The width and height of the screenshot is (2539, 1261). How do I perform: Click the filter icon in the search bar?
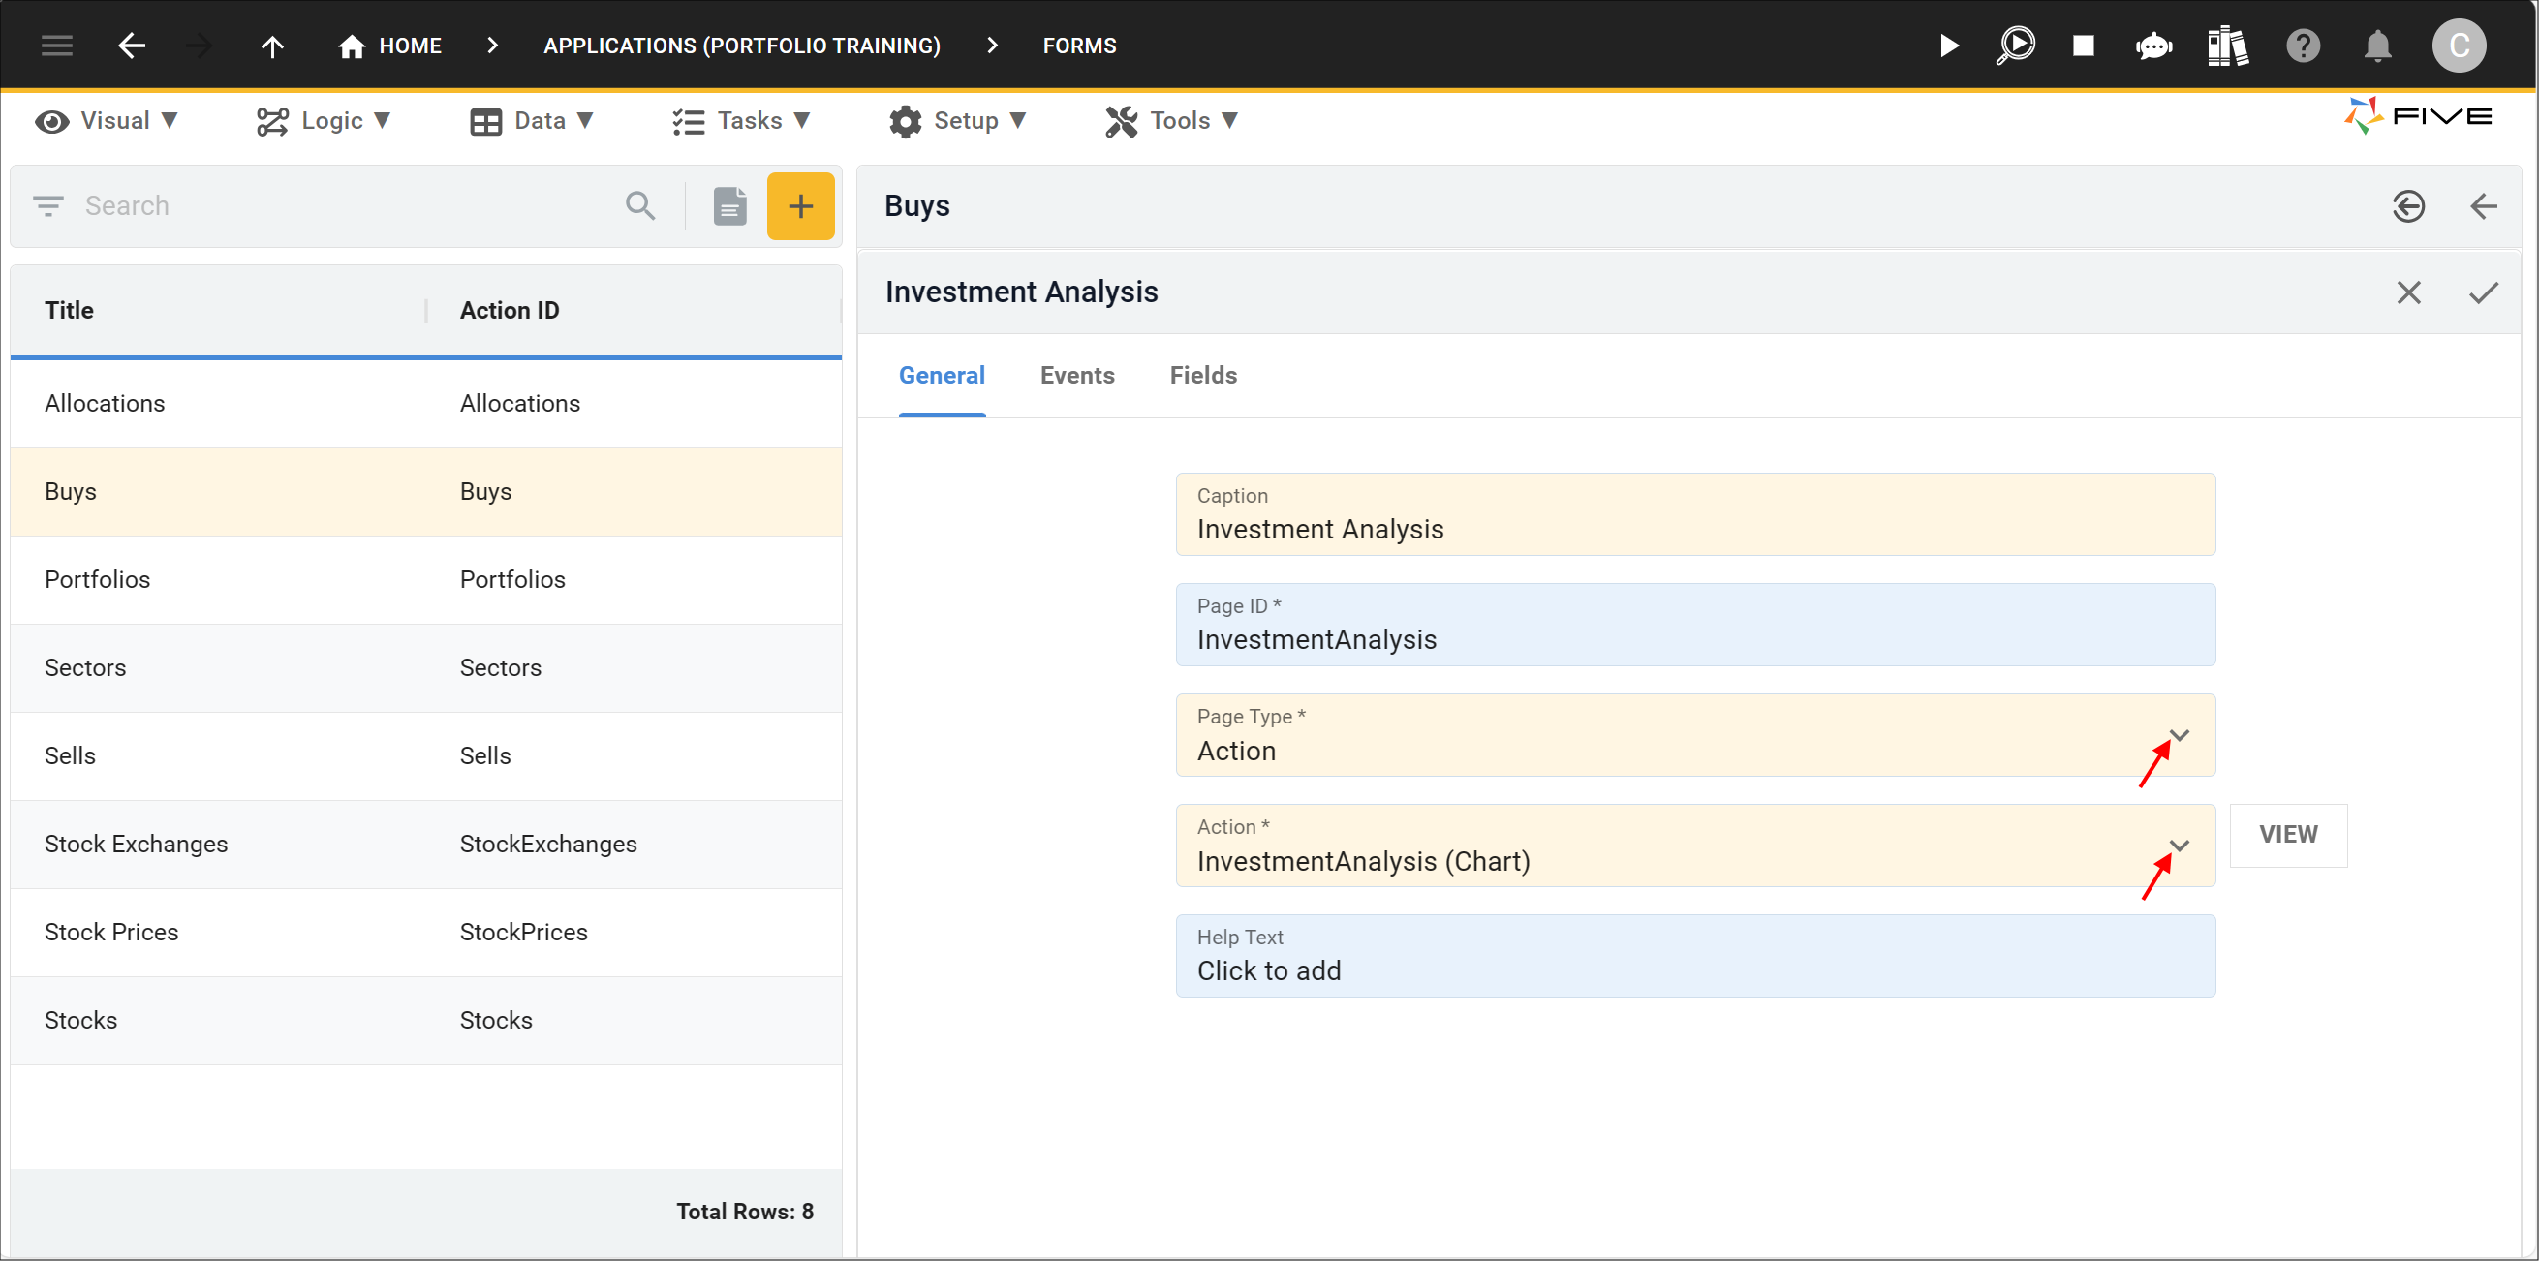tap(48, 206)
